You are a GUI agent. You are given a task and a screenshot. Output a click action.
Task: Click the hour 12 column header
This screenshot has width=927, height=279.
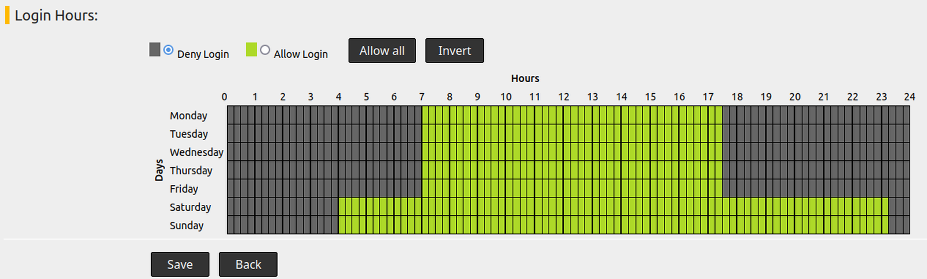(564, 97)
